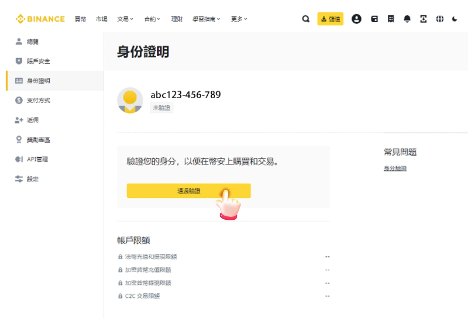468x319 pixels.
Task: Open the orders icon in header
Action: click(391, 19)
